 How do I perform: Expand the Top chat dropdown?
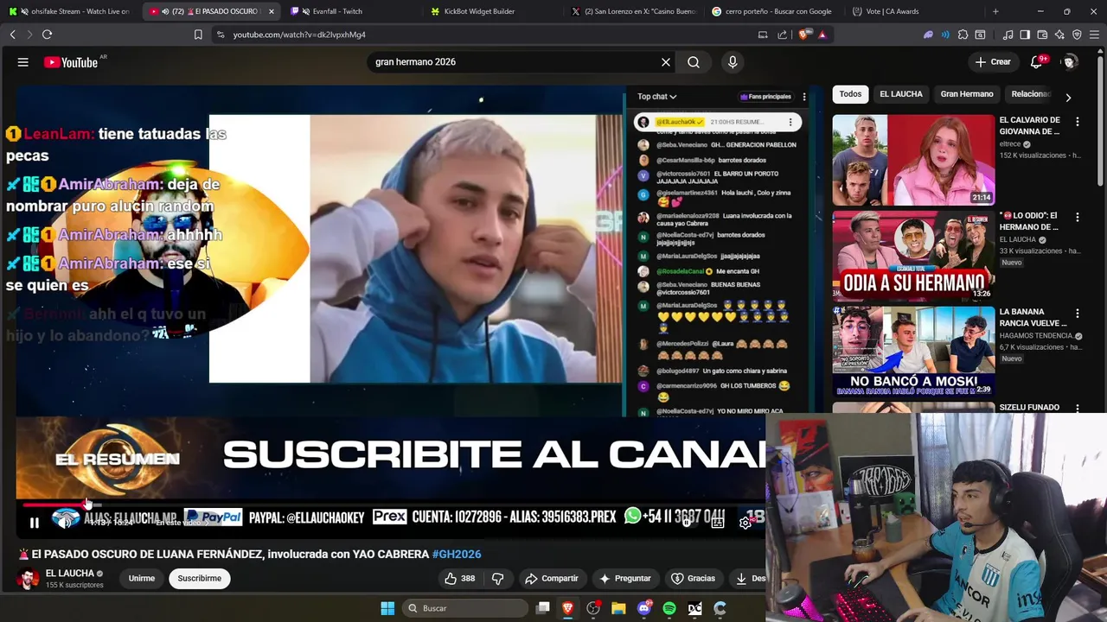click(656, 97)
